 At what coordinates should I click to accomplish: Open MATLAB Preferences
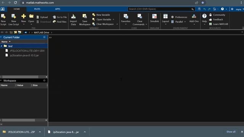pyautogui.click(x=179, y=17)
